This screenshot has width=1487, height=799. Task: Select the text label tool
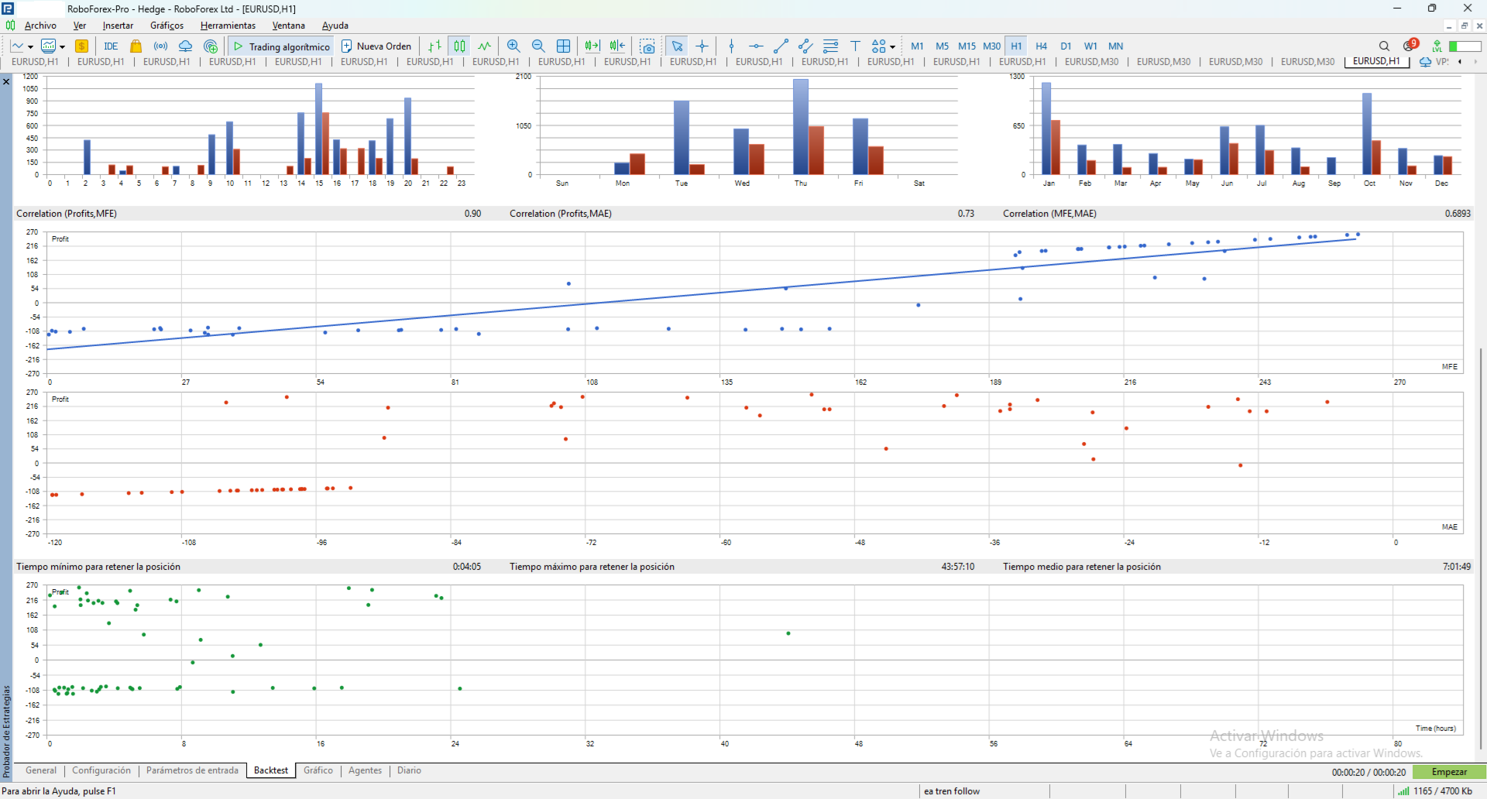pos(855,46)
